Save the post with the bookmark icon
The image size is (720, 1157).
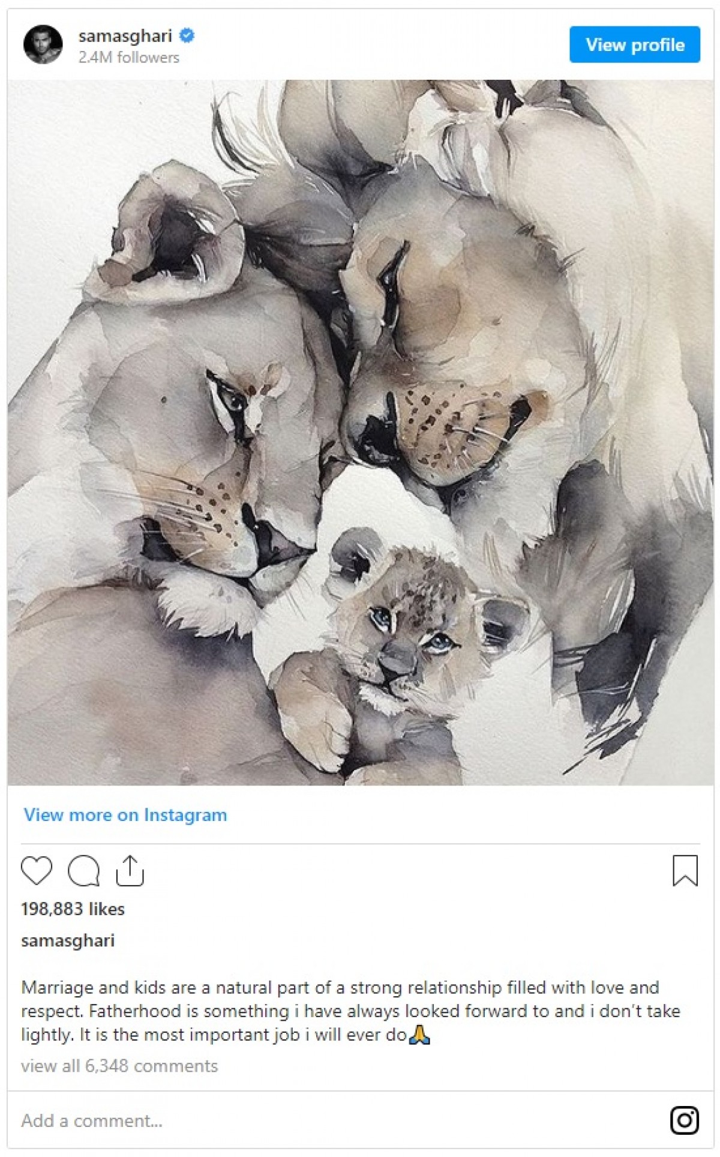click(x=685, y=871)
